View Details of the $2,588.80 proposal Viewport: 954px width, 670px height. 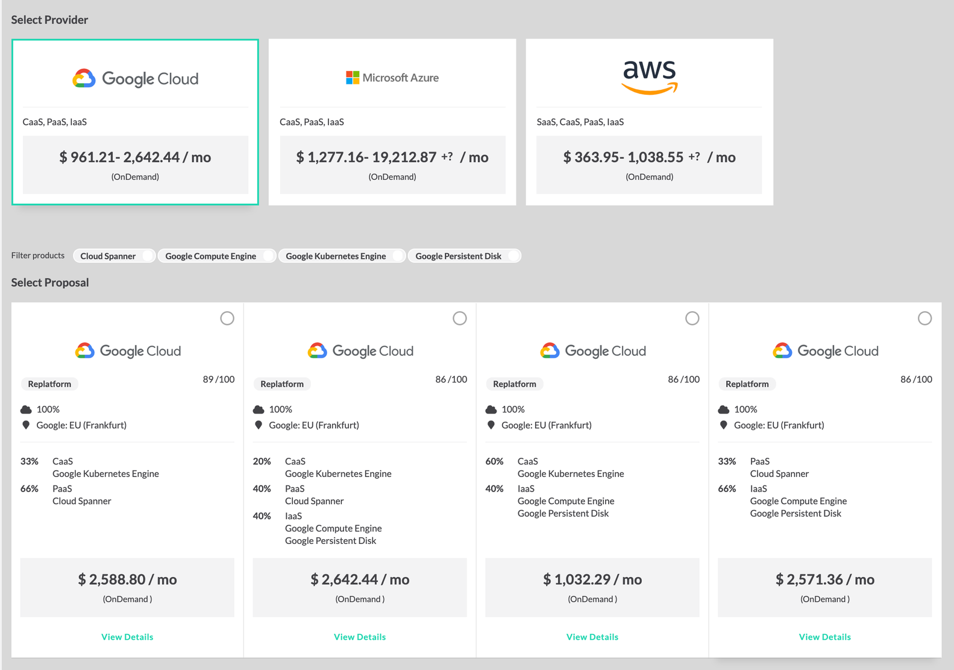(x=127, y=637)
